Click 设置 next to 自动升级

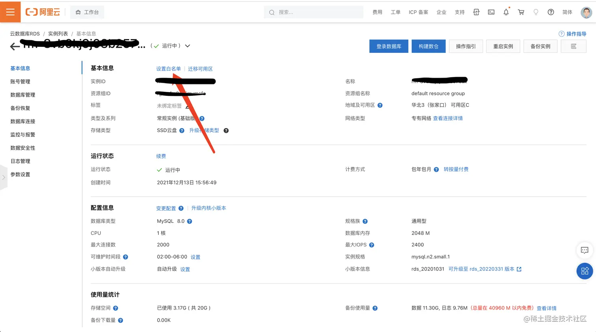click(185, 269)
